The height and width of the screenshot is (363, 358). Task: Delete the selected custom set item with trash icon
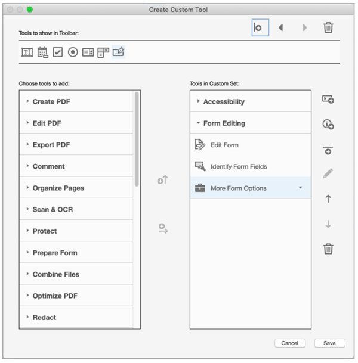pos(328,249)
